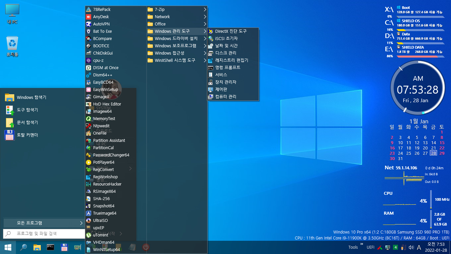Open iSCSI 초기자
Viewport: 451px width, 254px height.
(233, 38)
